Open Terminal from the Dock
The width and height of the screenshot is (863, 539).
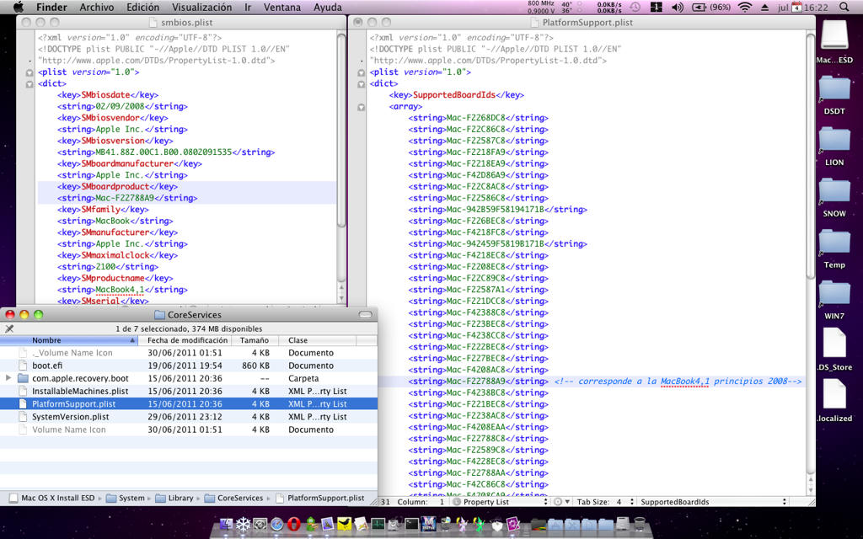pos(411,524)
